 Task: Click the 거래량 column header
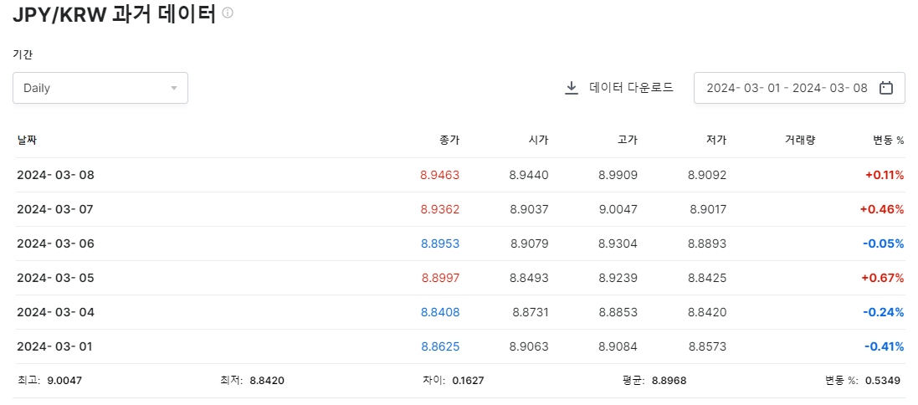coord(800,140)
